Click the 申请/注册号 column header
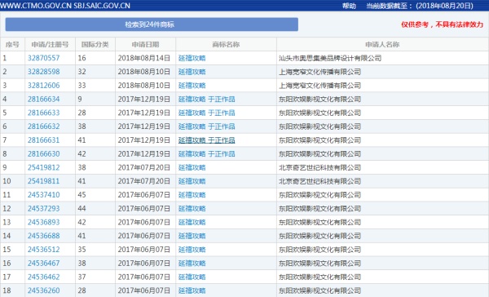The width and height of the screenshot is (489, 297). click(50, 45)
